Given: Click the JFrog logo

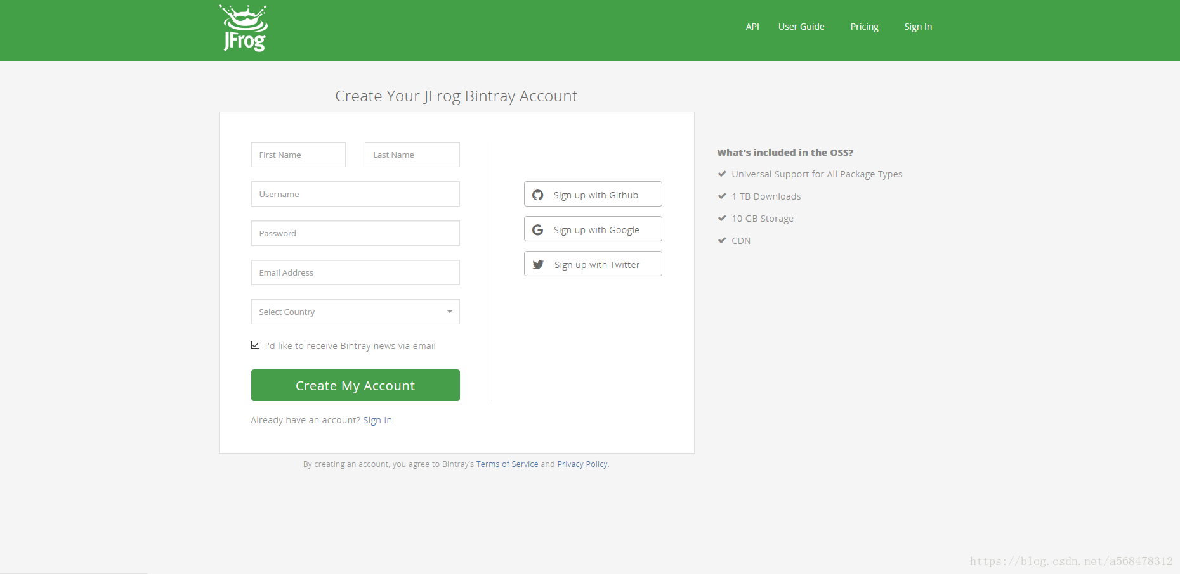Looking at the screenshot, I should point(244,28).
